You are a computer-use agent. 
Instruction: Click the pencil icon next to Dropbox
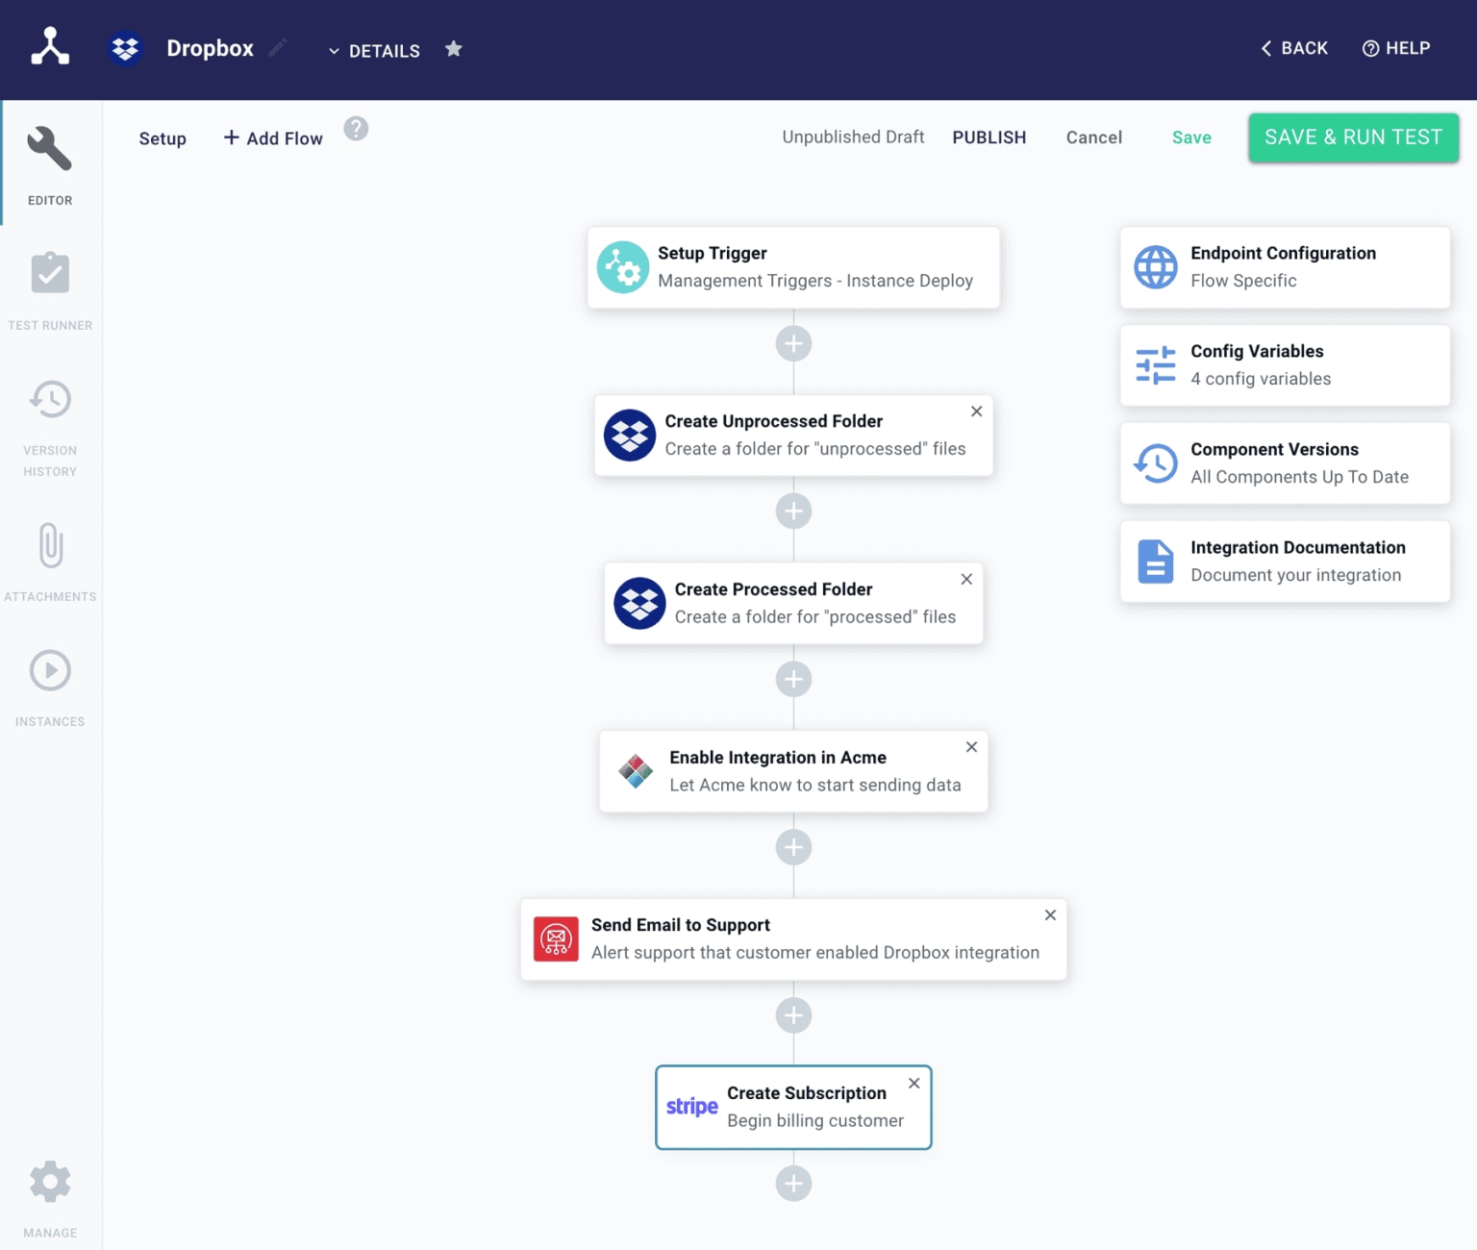[278, 48]
